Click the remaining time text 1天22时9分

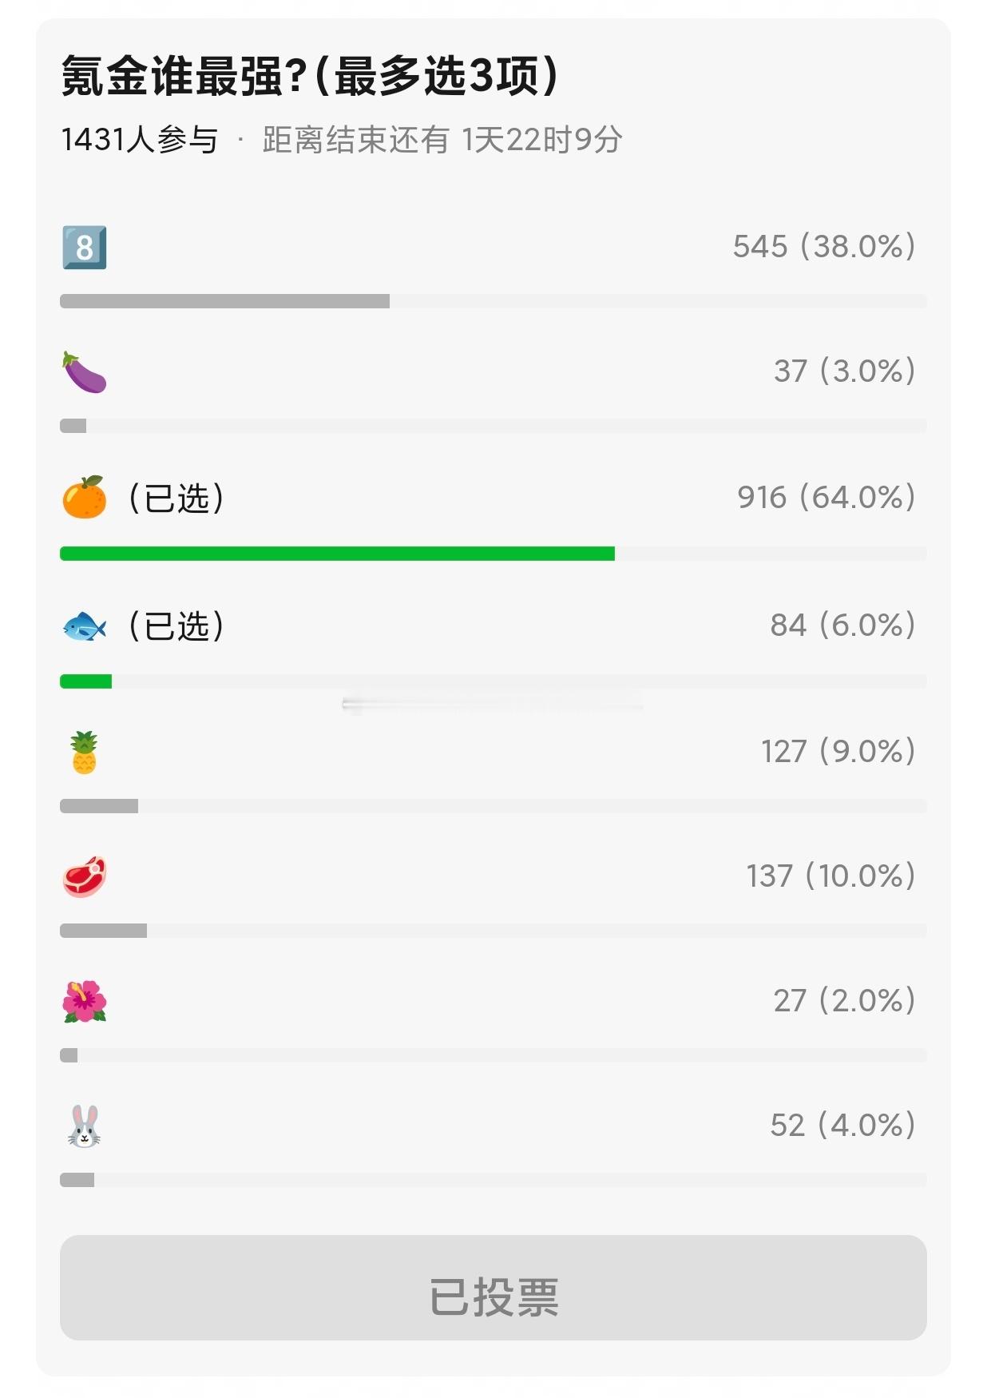click(x=542, y=140)
